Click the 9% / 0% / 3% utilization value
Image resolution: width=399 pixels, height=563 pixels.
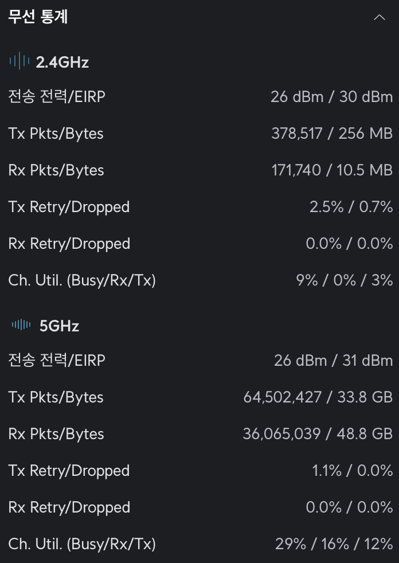pos(344,280)
